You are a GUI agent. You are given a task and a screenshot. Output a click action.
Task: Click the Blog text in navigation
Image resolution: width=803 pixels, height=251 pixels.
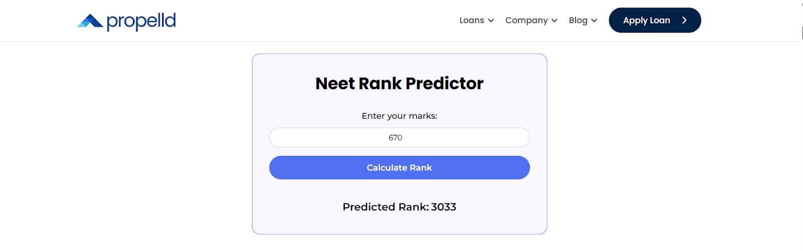[578, 21]
